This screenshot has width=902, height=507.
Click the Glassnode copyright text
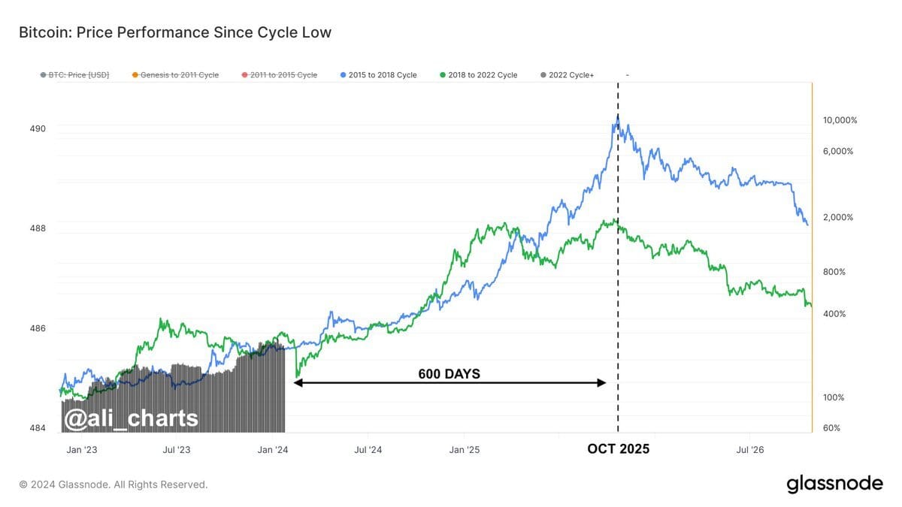point(113,484)
